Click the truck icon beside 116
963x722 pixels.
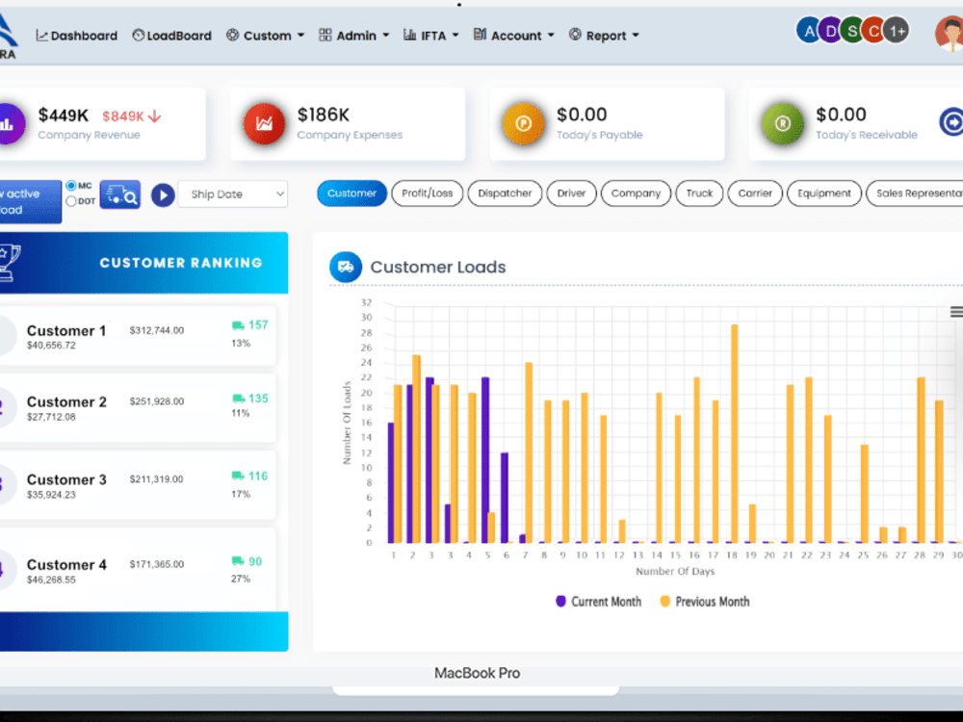[238, 476]
